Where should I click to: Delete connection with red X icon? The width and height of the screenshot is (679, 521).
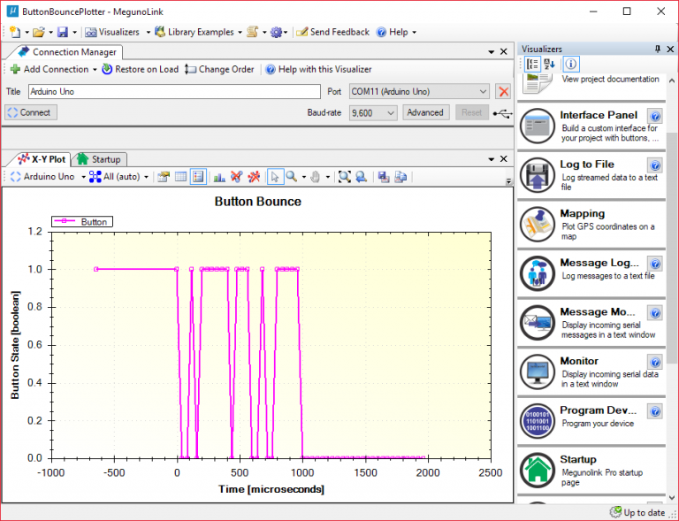click(x=503, y=91)
